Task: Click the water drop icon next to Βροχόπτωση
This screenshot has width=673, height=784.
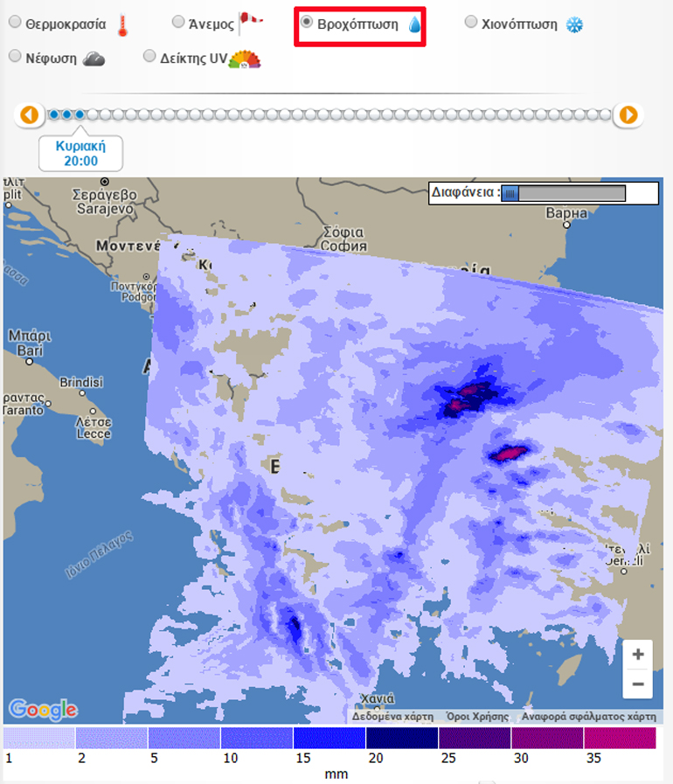Action: pyautogui.click(x=414, y=24)
